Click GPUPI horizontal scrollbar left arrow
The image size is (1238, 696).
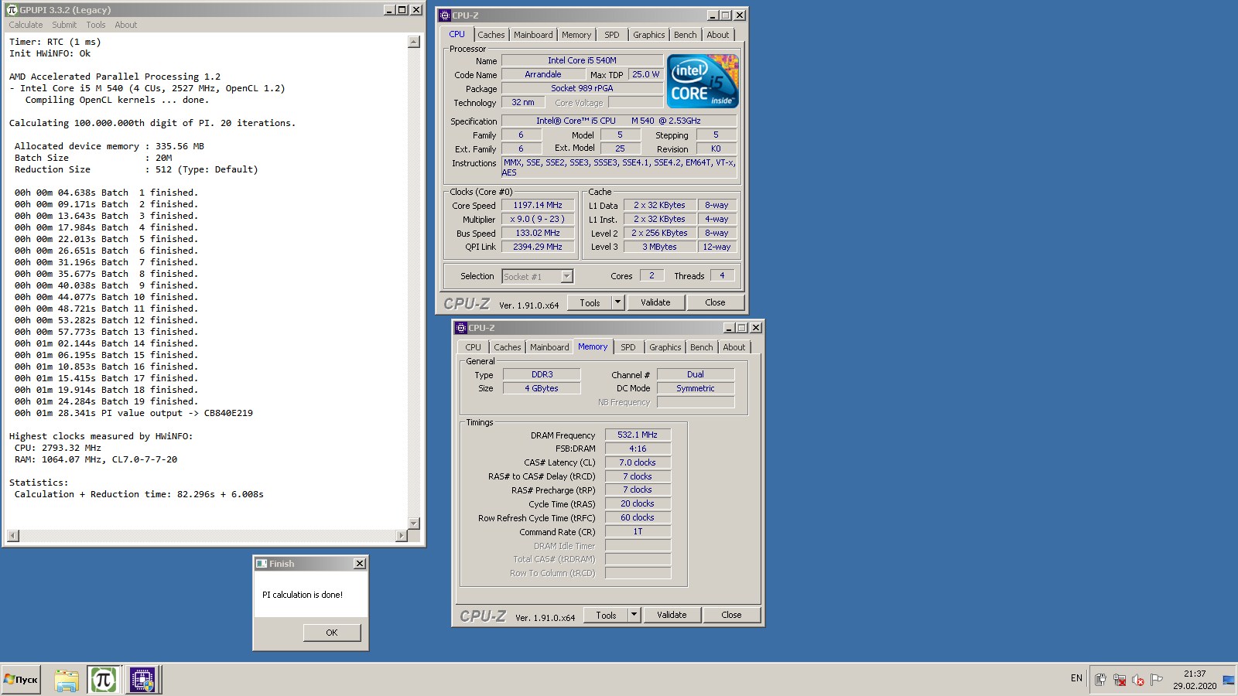pyautogui.click(x=13, y=535)
